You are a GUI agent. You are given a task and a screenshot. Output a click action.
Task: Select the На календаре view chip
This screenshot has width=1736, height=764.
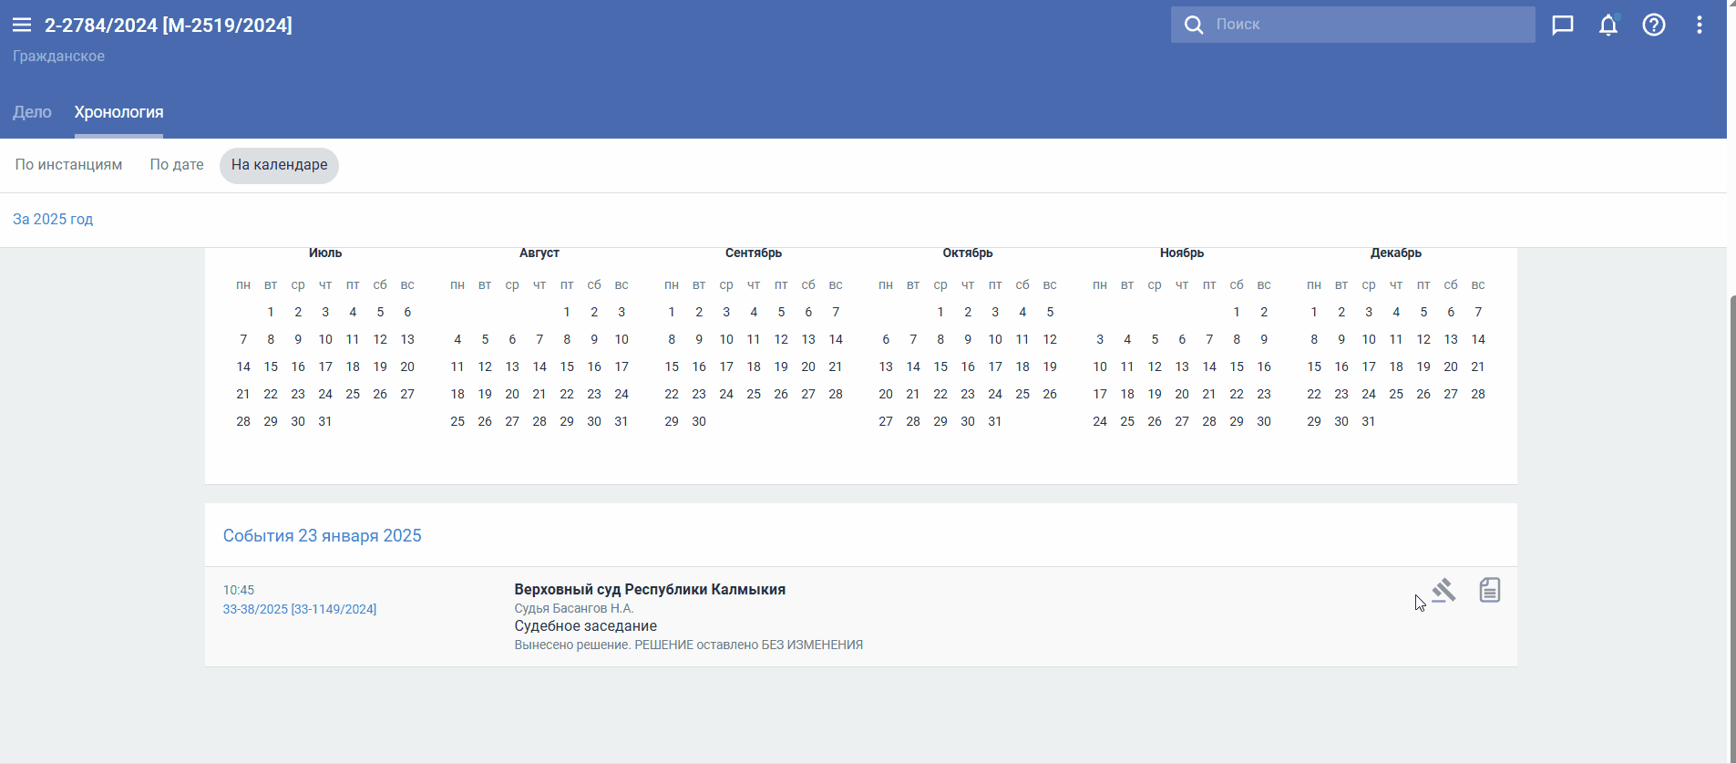(279, 165)
